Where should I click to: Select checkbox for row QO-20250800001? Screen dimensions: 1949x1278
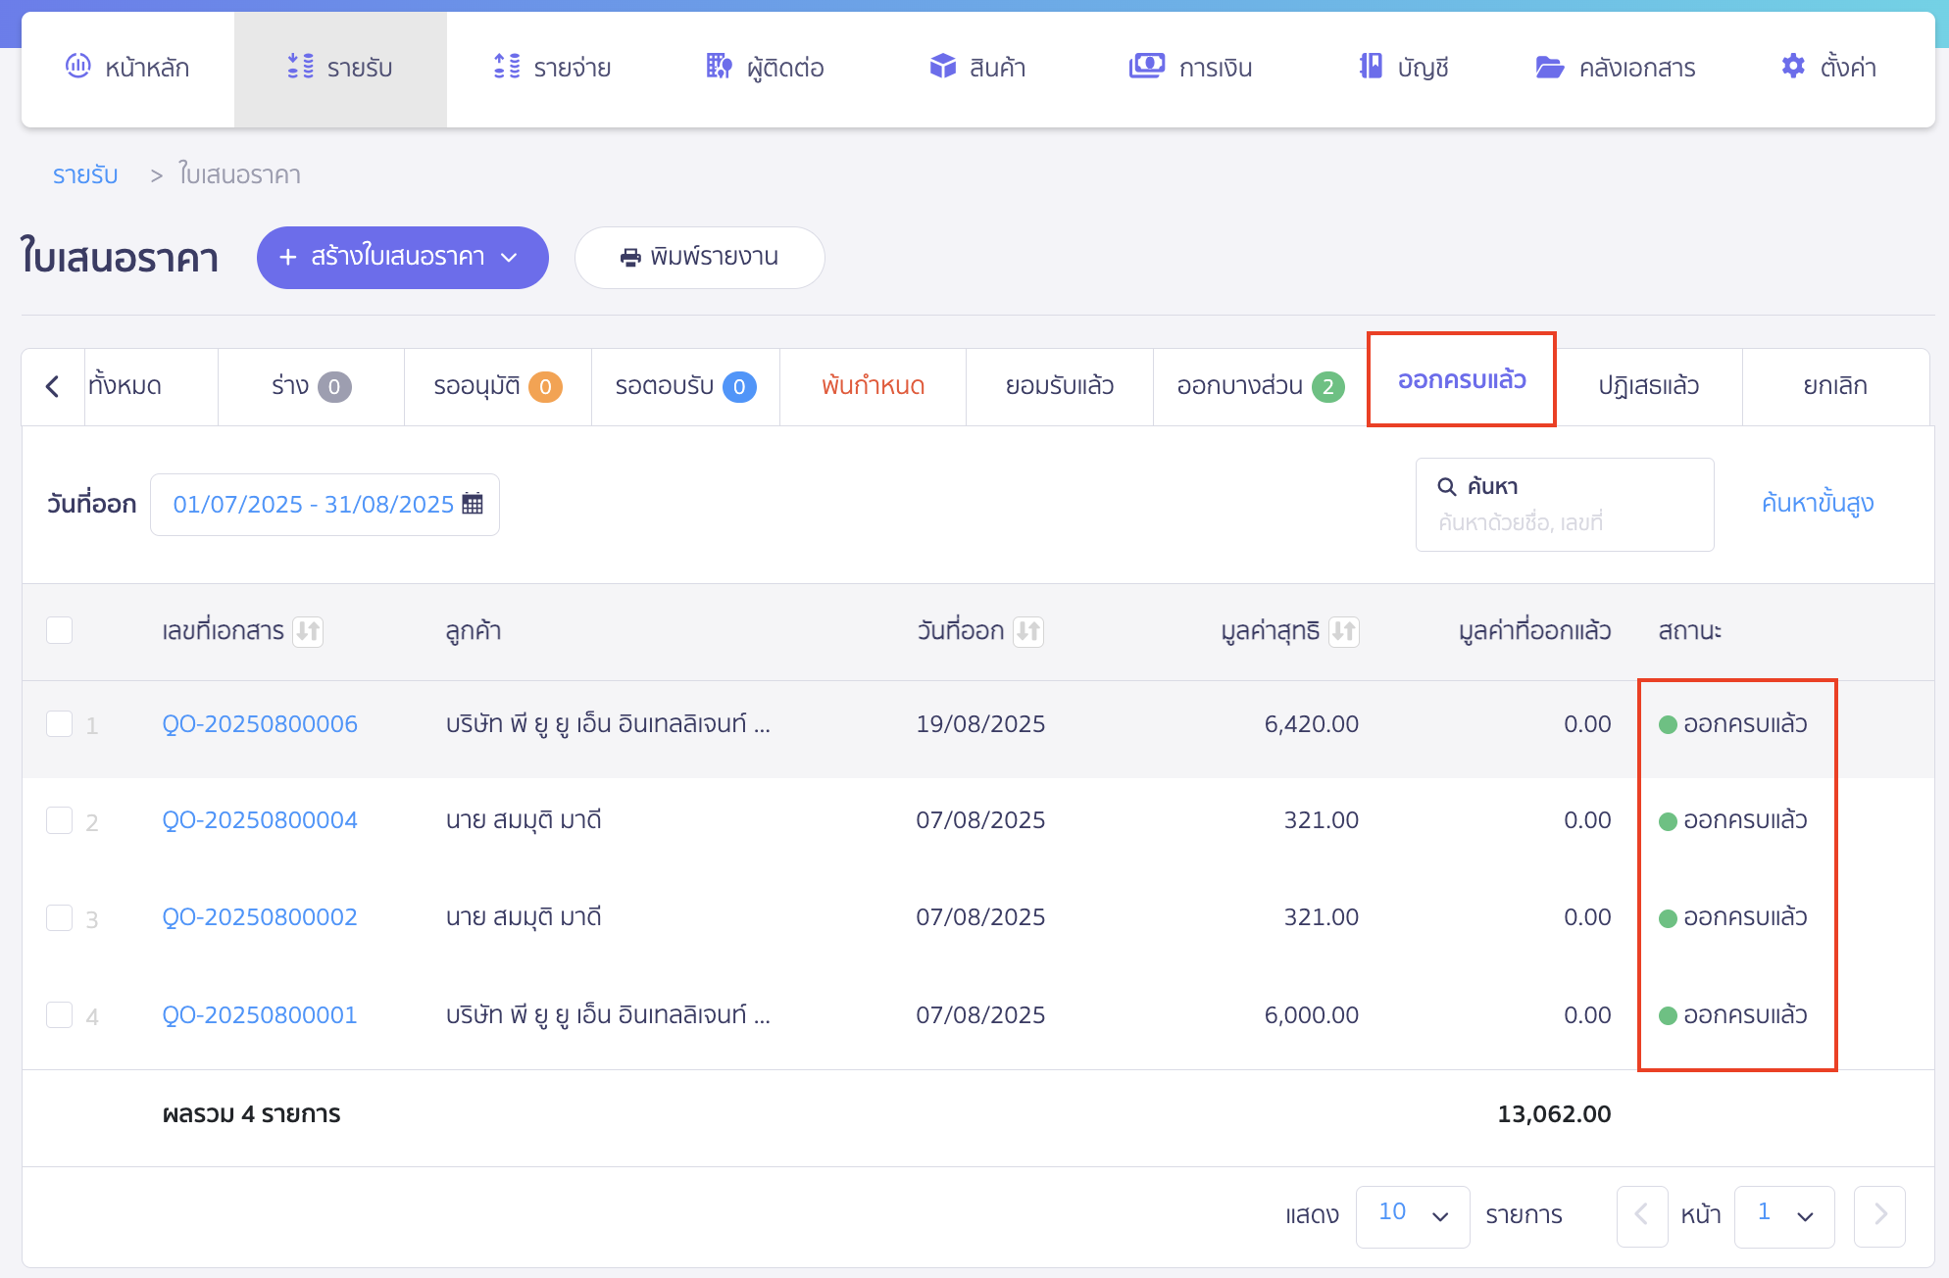tap(60, 1014)
